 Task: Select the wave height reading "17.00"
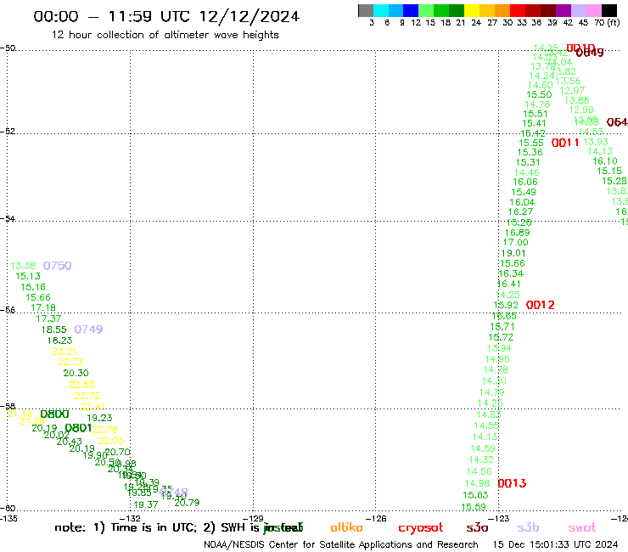[x=515, y=243]
